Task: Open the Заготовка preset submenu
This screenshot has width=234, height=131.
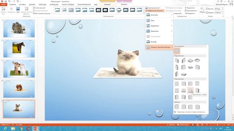Action: 159,15
